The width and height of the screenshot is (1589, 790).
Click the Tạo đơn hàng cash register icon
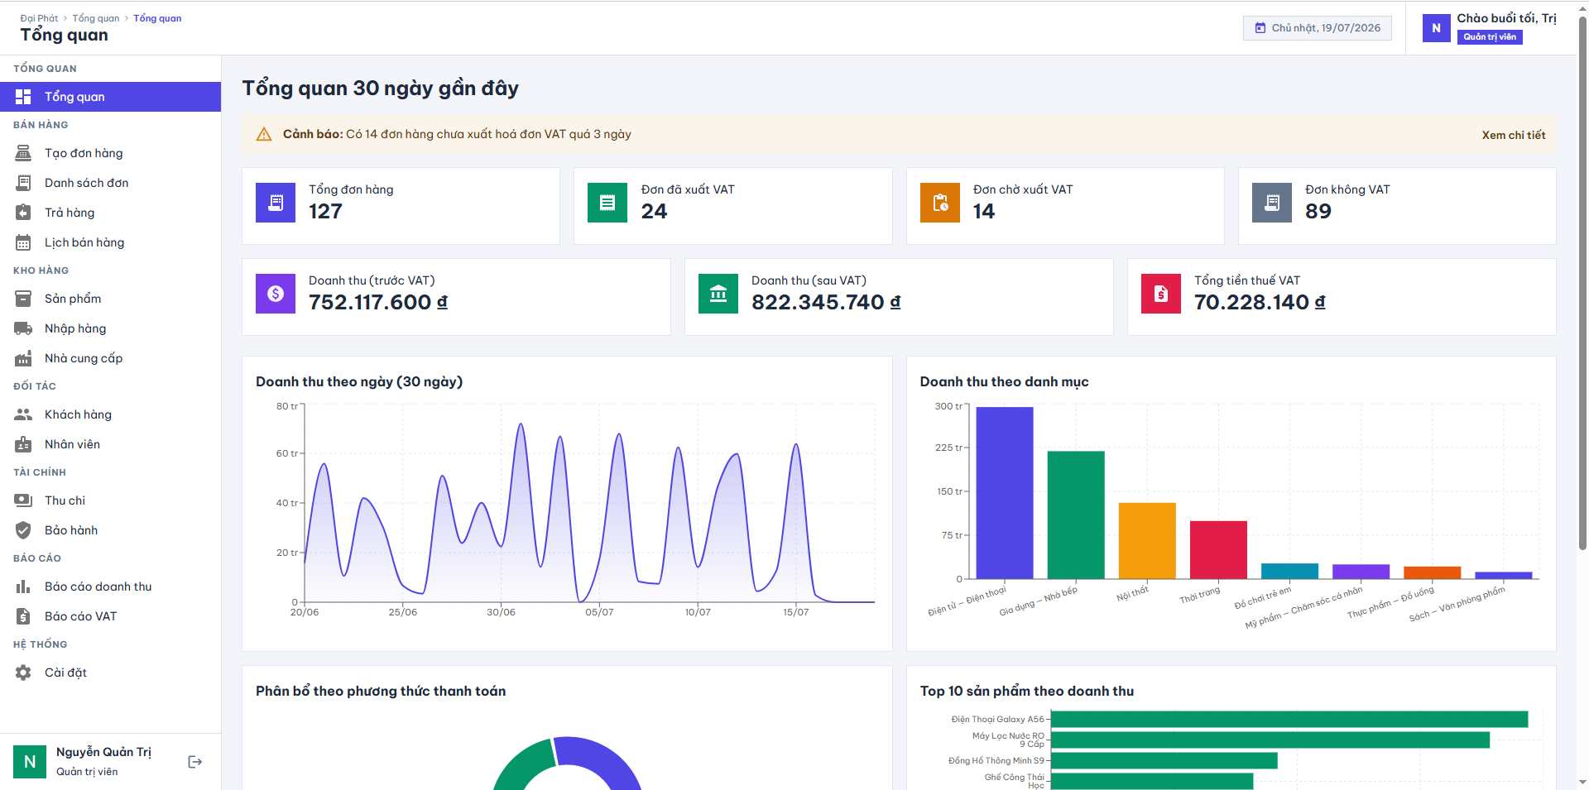click(x=23, y=153)
